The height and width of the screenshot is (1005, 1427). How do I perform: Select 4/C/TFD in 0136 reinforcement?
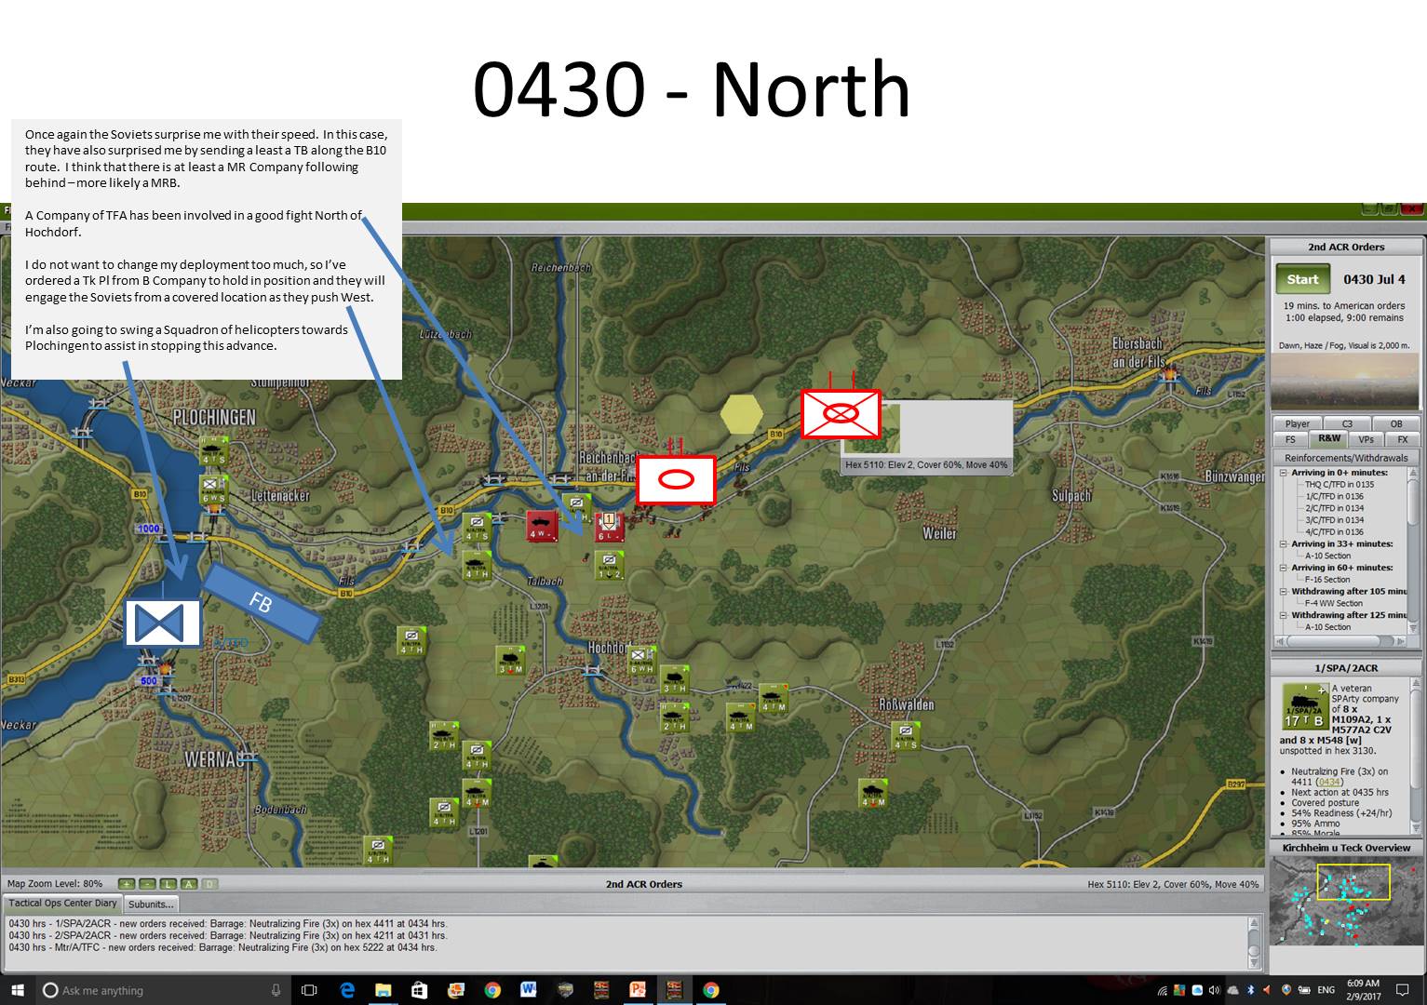[1334, 532]
